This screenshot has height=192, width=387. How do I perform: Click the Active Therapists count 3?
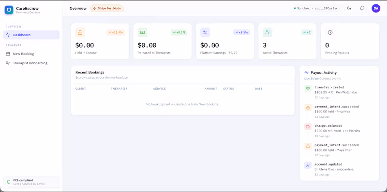coord(265,45)
